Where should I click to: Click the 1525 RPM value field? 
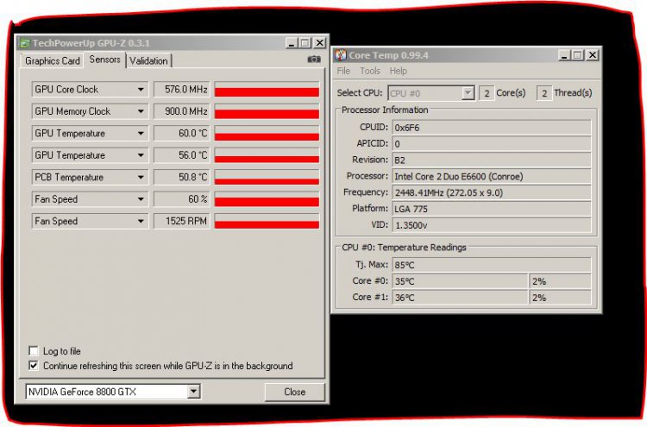(x=182, y=221)
